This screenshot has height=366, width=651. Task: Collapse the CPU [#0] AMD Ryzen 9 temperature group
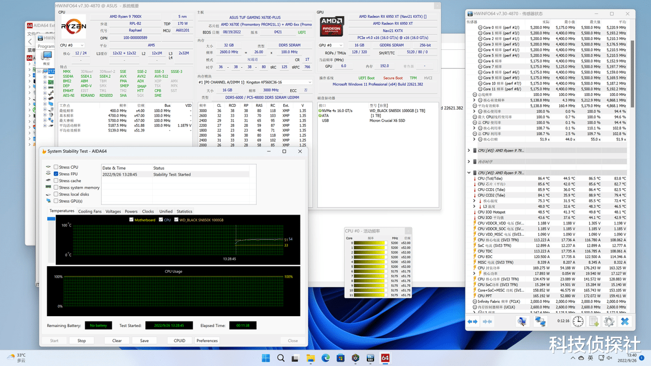tap(469, 172)
